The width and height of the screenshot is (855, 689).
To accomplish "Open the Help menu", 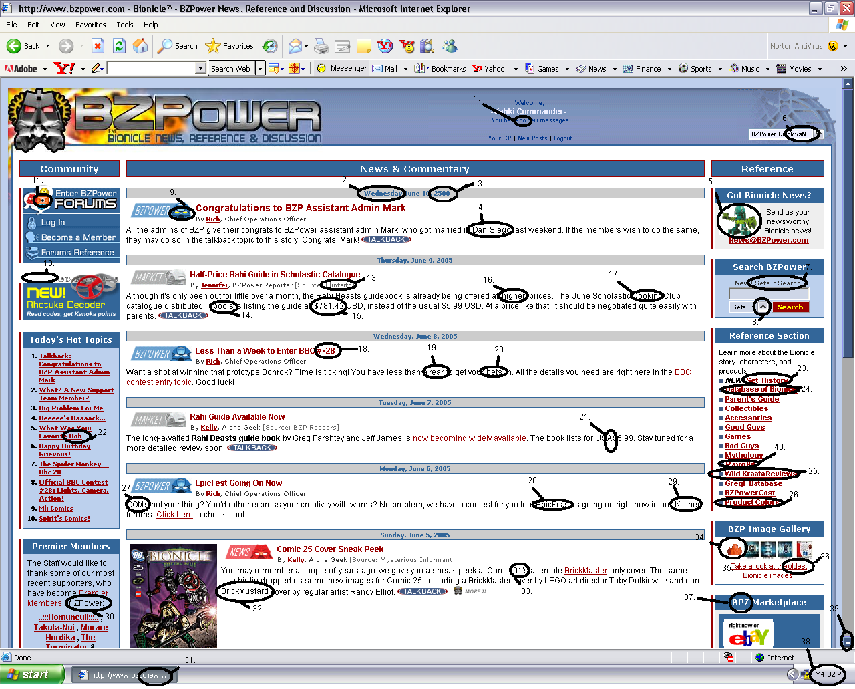I will click(151, 25).
